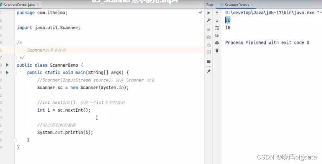Click 'System.out.println(i);' statement
322x164 pixels.
tap(65, 132)
